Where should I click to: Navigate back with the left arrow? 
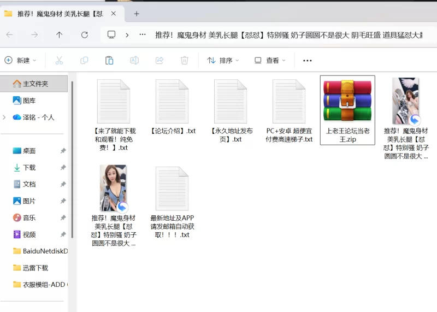pos(9,34)
